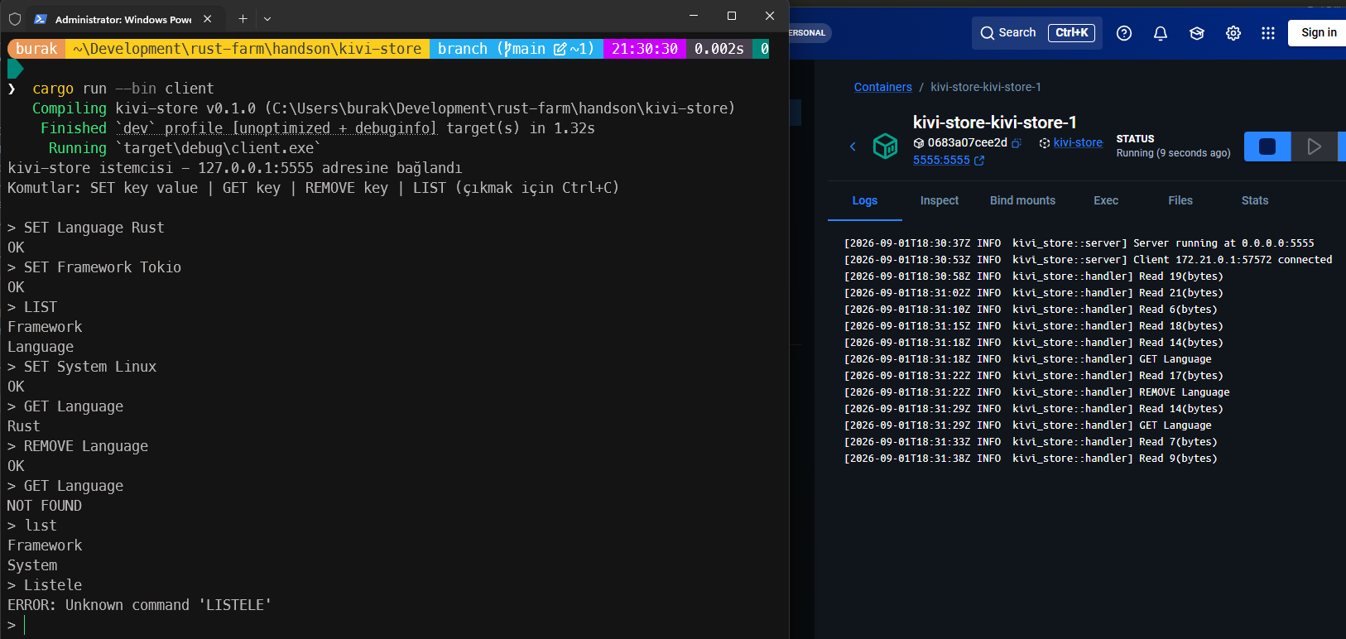
Task: Open the kivi-store image link
Action: tap(1078, 143)
